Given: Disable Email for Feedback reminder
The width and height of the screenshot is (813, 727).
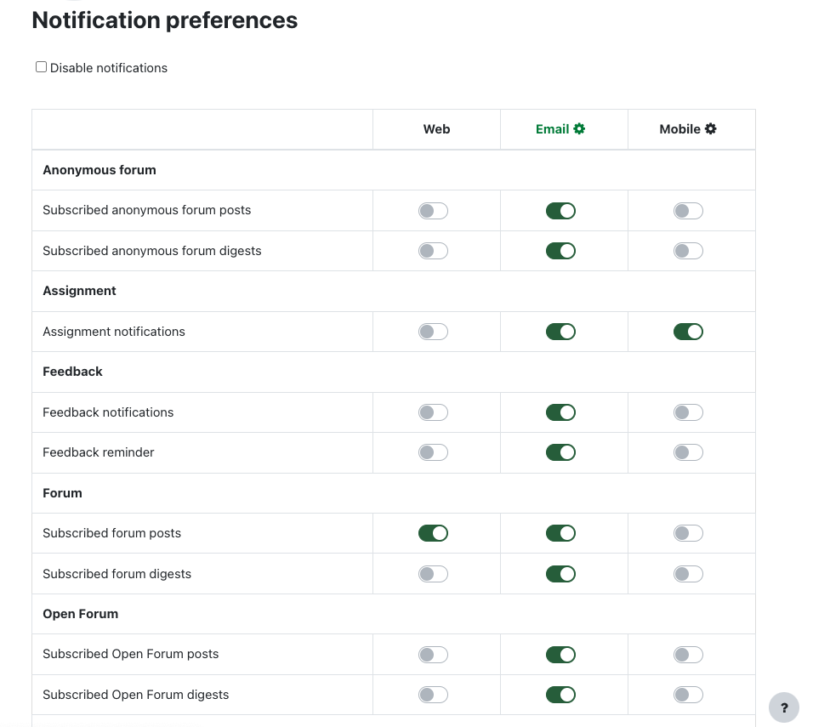Looking at the screenshot, I should [x=560, y=452].
